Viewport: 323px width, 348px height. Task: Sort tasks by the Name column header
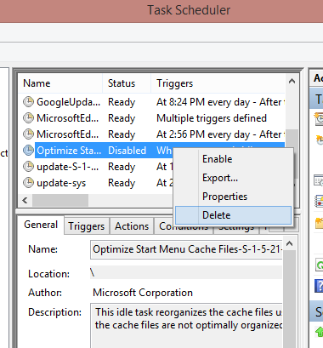[60, 83]
